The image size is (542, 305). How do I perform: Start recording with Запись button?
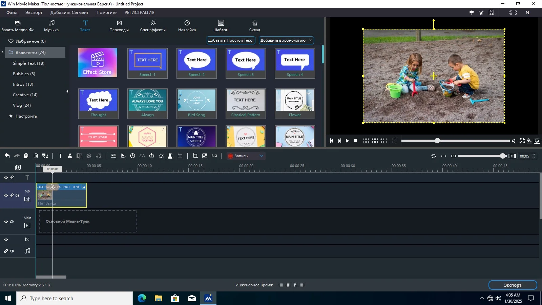click(x=238, y=156)
